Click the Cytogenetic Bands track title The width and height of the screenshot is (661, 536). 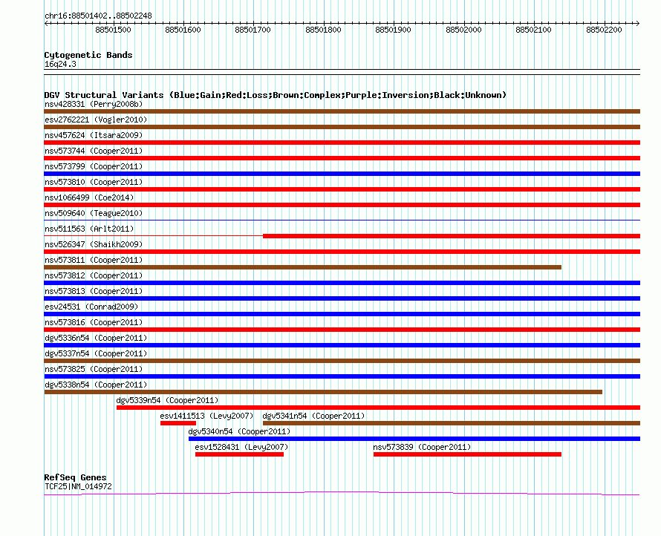click(88, 55)
